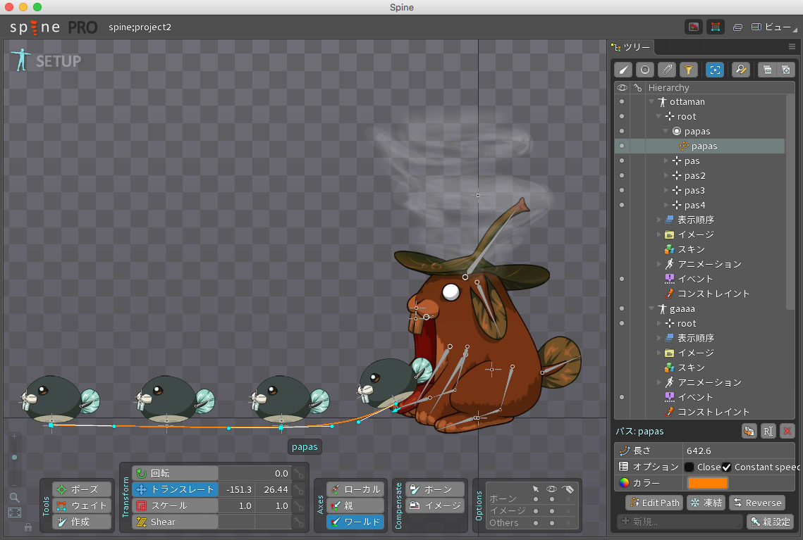The height and width of the screenshot is (540, 803).
Task: Enable the Close path checkbox
Action: (x=689, y=467)
